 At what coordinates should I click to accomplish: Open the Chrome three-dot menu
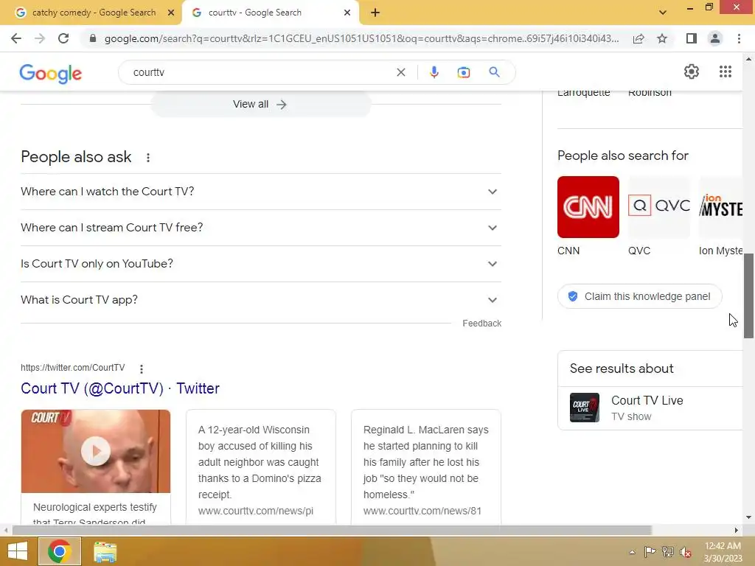tap(739, 38)
